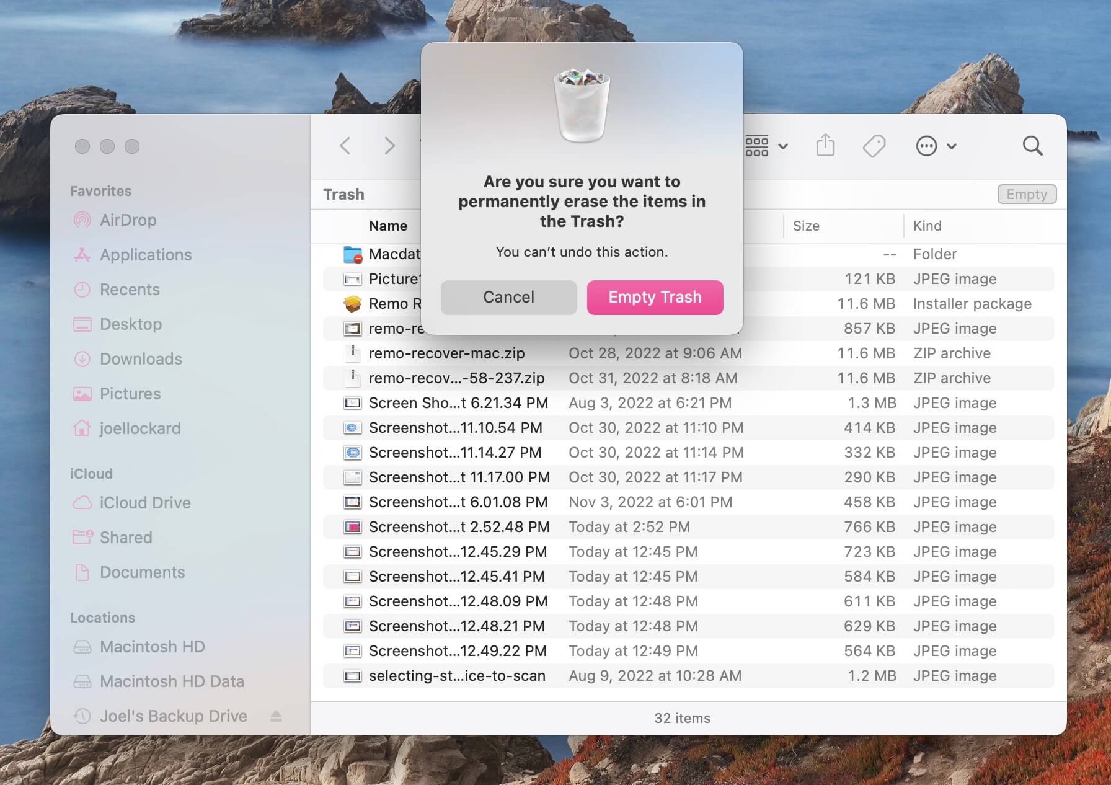Click the remo-re JPEG file icon
The image size is (1111, 785).
(353, 329)
